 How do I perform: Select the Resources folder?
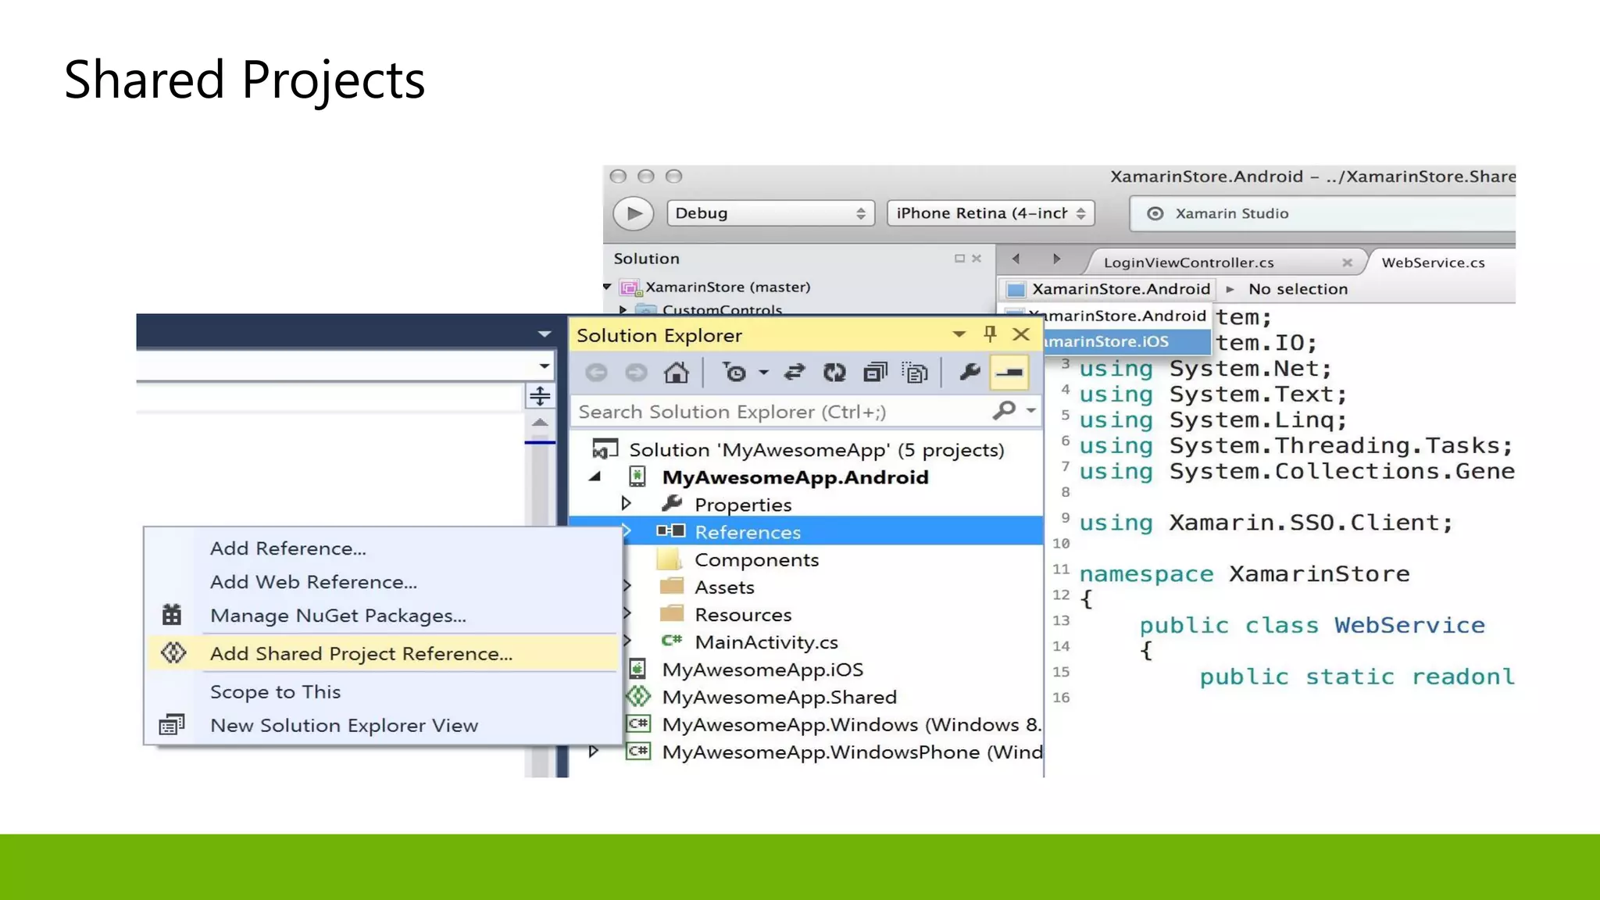click(743, 615)
